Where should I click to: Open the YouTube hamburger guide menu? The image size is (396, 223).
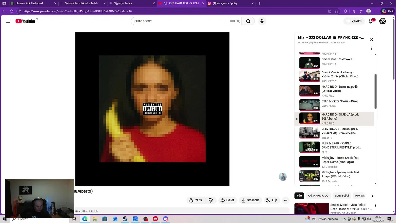tap(8, 21)
